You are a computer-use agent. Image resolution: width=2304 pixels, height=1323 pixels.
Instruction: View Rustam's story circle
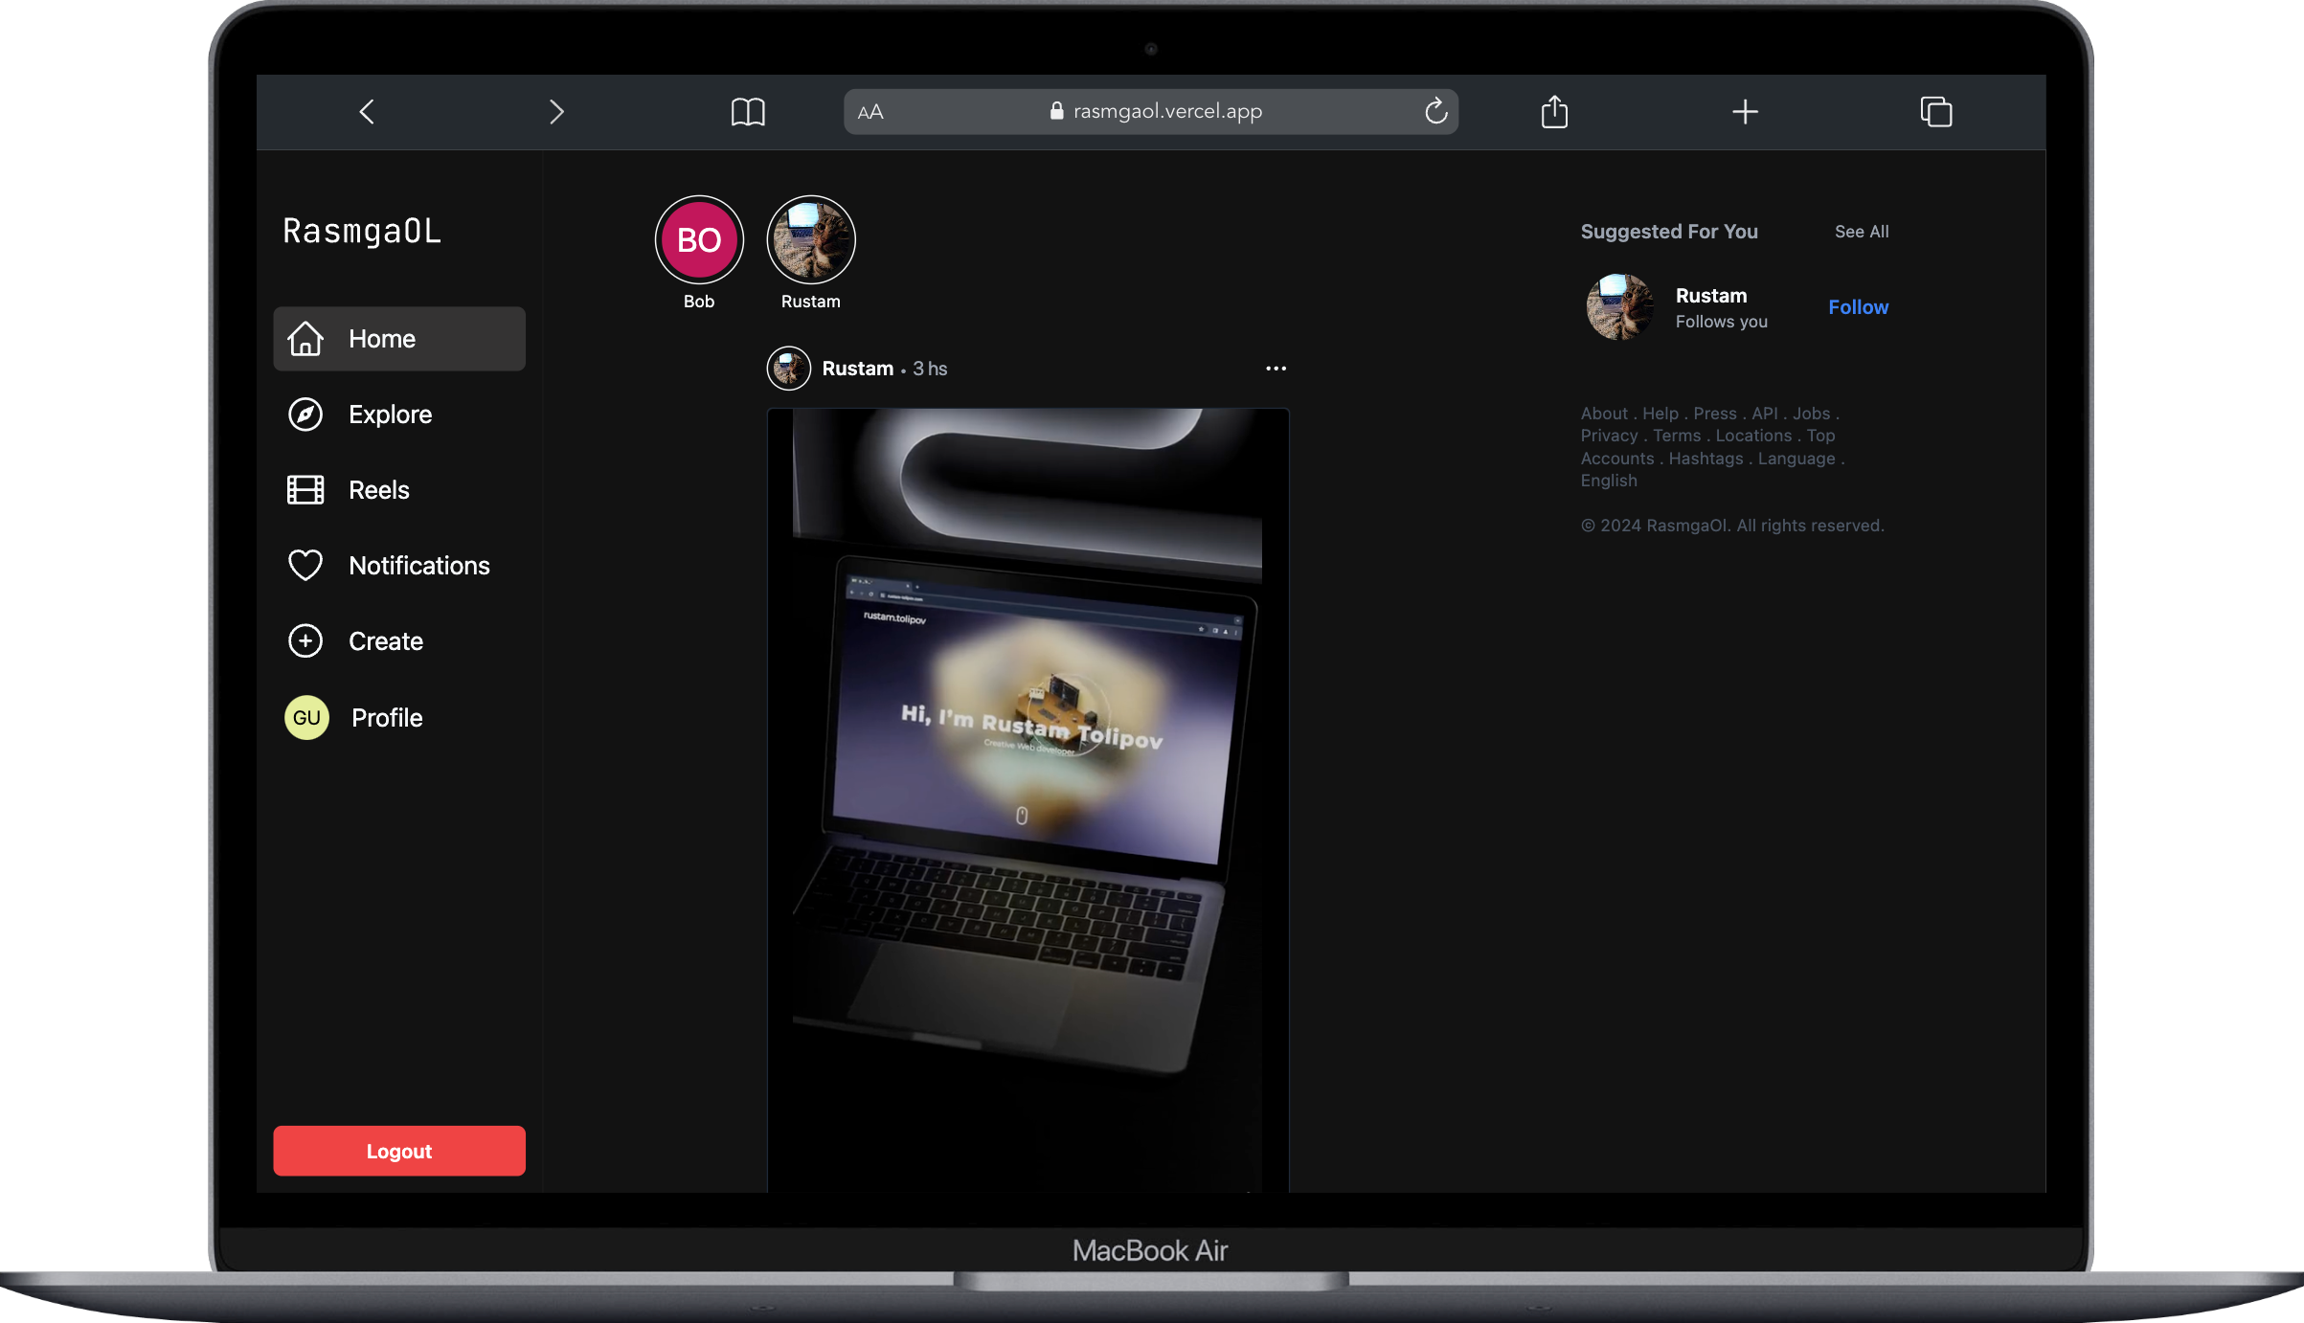(810, 240)
